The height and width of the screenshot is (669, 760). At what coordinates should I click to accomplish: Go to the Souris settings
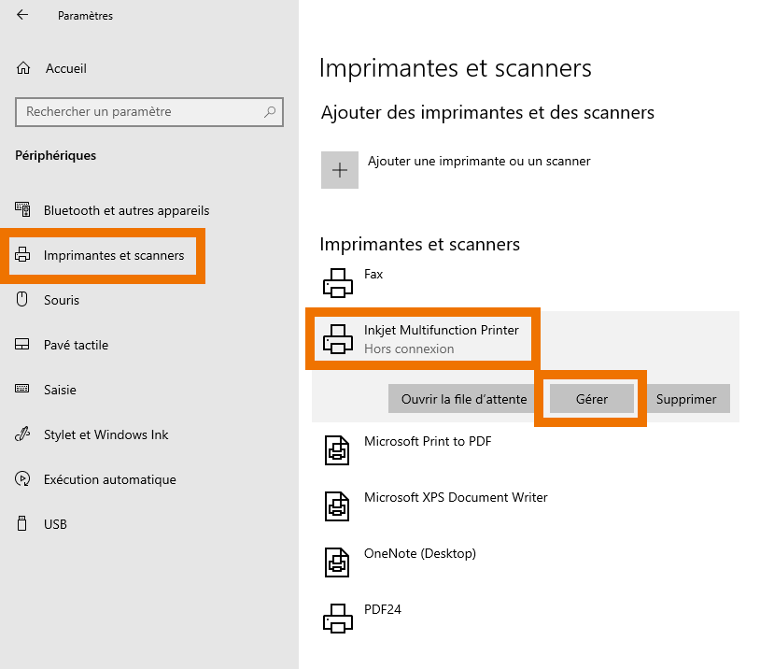pos(62,300)
